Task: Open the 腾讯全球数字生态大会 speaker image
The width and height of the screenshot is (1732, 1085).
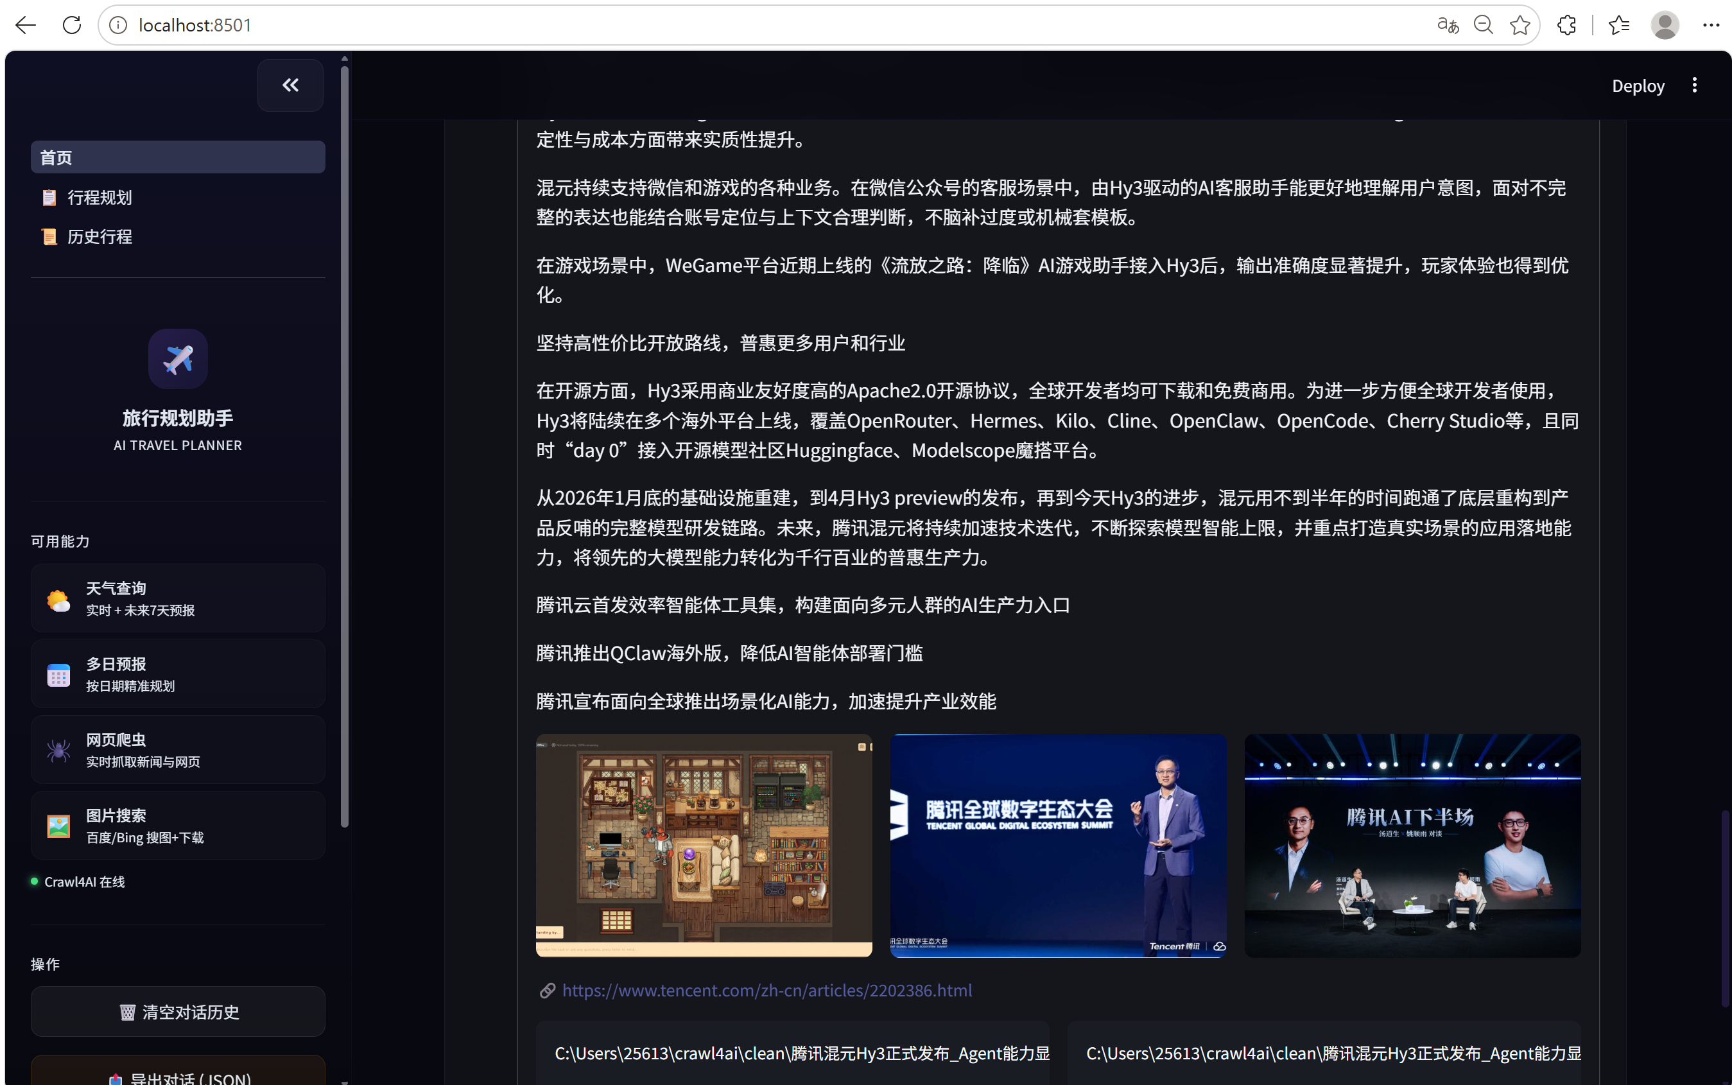Action: (x=1059, y=846)
